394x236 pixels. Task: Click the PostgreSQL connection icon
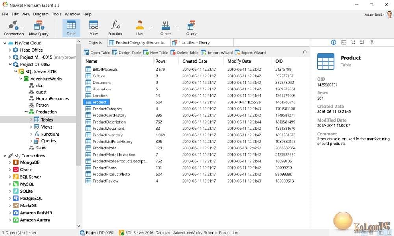16,198
